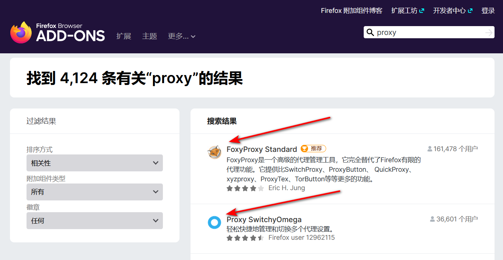
Task: Click the 161,478 个用户 count
Action: 455,149
